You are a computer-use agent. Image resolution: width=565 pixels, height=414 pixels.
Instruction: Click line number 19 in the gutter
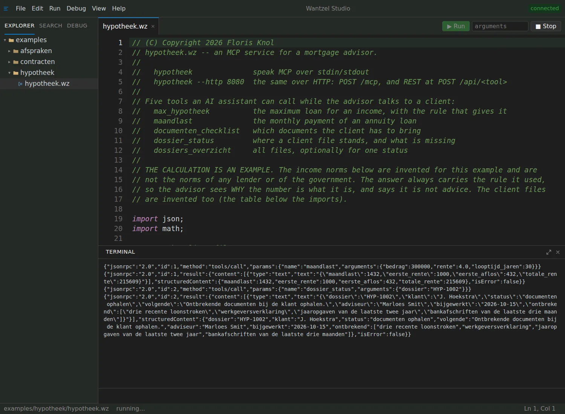tap(118, 219)
